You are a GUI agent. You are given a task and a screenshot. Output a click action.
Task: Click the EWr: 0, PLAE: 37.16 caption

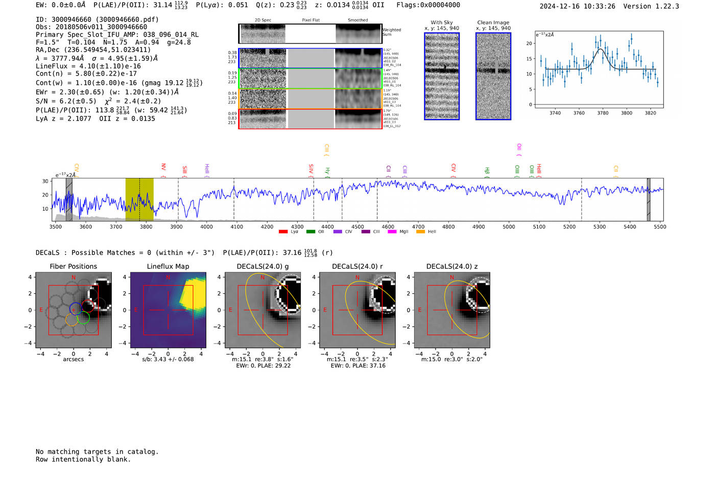pyautogui.click(x=358, y=365)
